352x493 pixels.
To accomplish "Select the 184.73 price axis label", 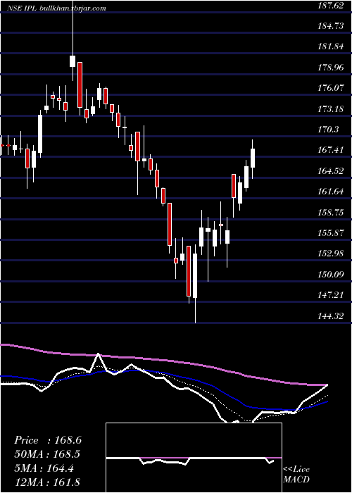I will click(x=331, y=26).
